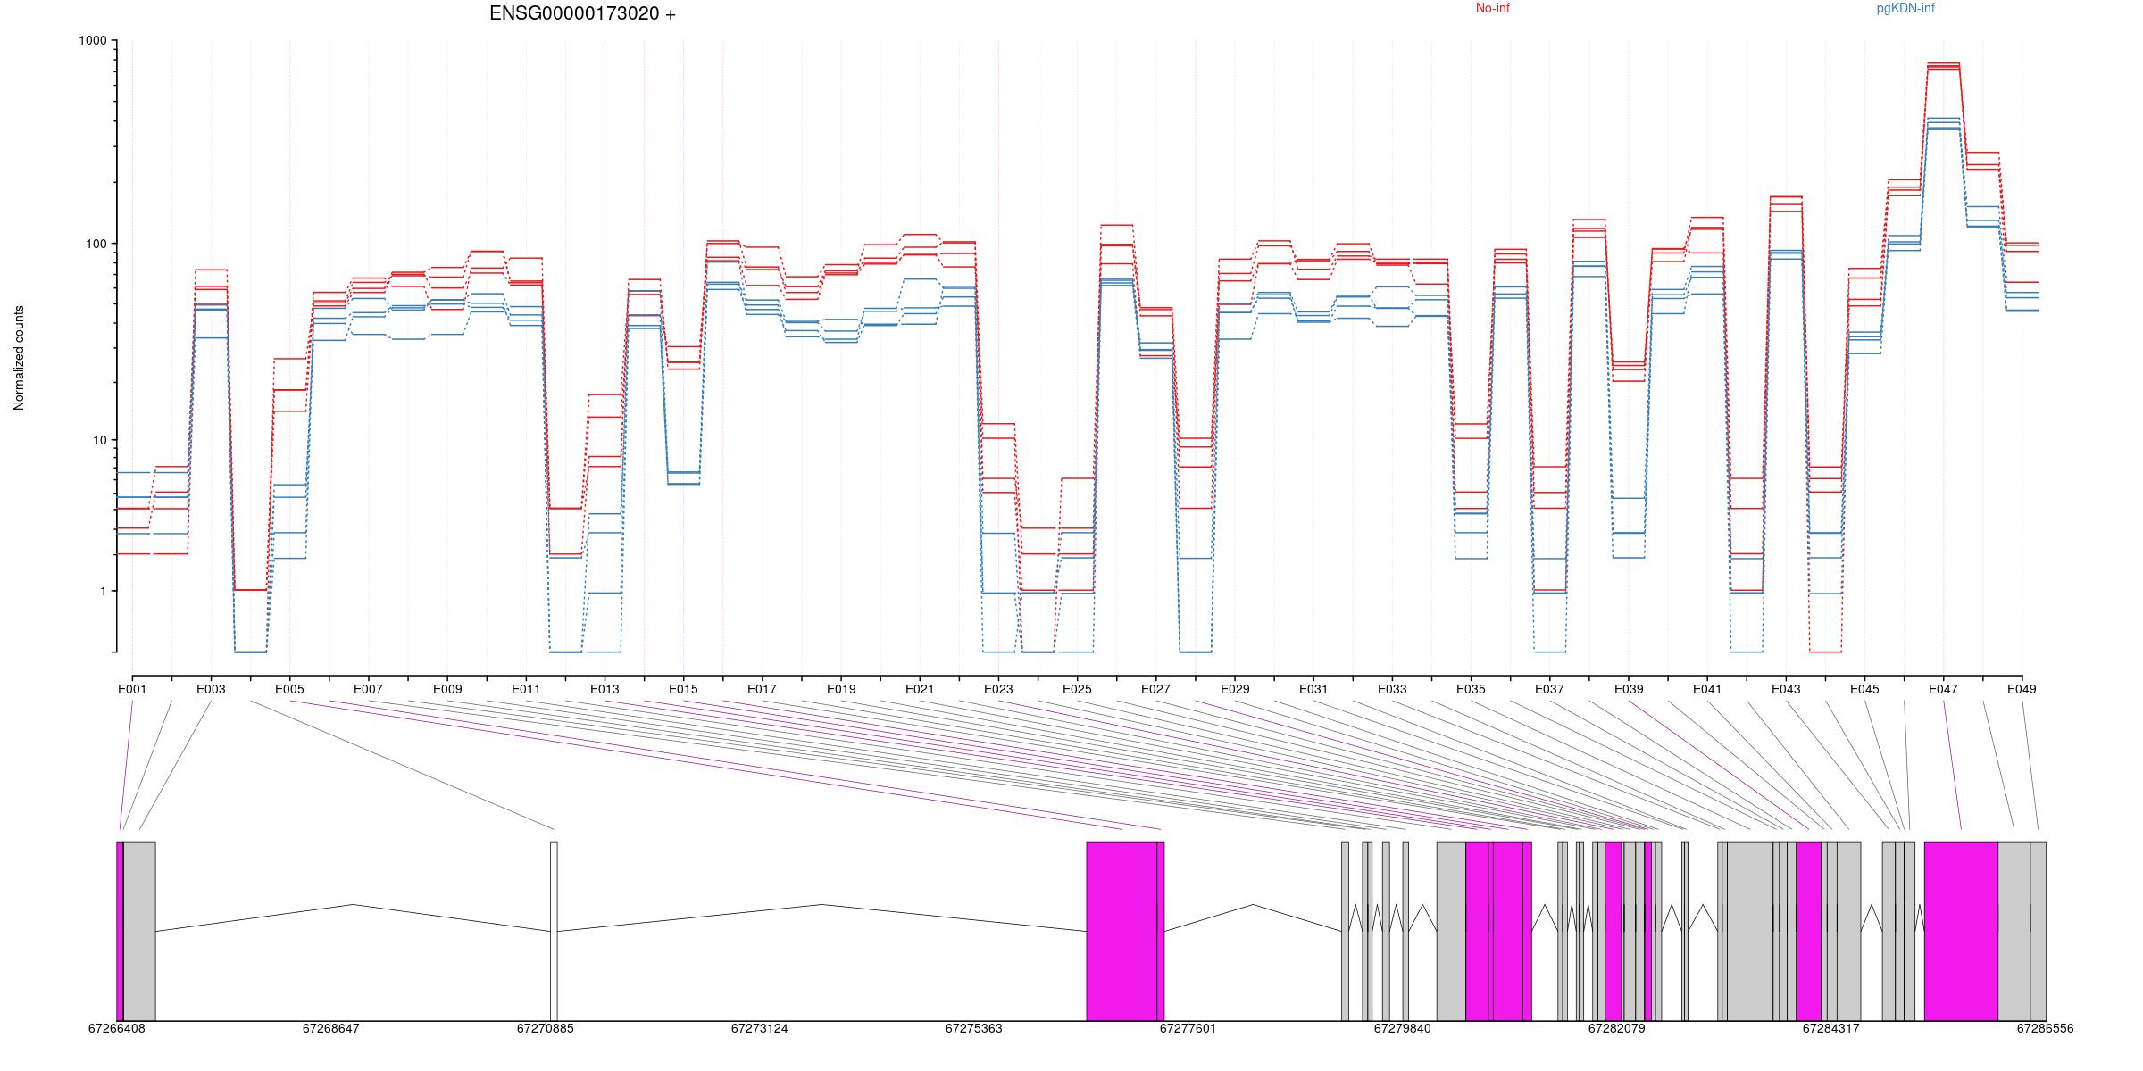Click the 1 y-axis tick label

coord(103,591)
